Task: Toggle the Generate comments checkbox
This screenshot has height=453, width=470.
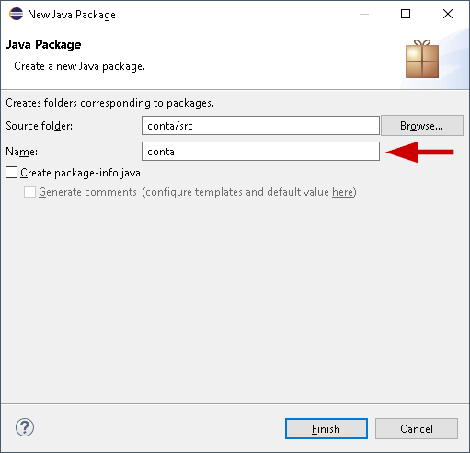Action: pyautogui.click(x=29, y=192)
